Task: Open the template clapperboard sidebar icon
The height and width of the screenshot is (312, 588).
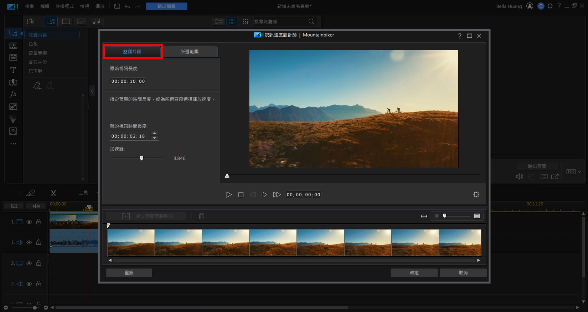Action: [13, 58]
